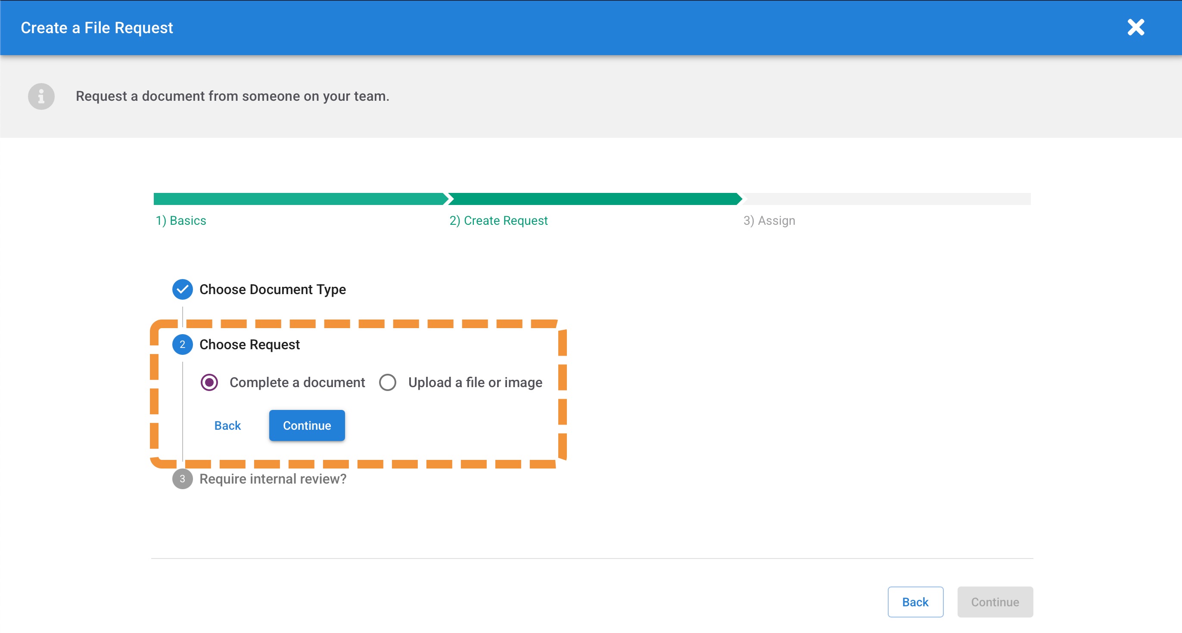
Task: Expand the Require internal review step
Action: tap(273, 479)
